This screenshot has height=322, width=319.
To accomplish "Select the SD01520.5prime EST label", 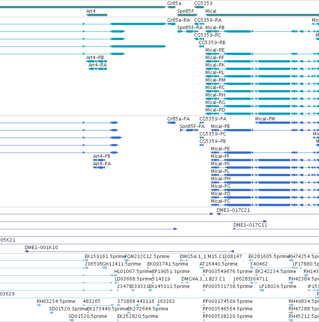I will pos(88,316).
